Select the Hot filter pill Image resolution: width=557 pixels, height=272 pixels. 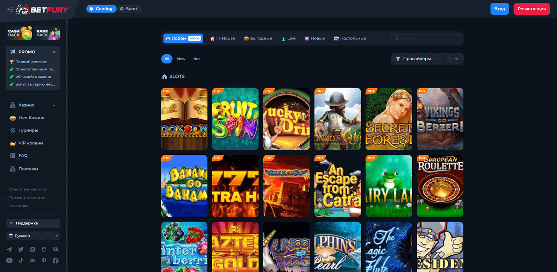(x=197, y=59)
